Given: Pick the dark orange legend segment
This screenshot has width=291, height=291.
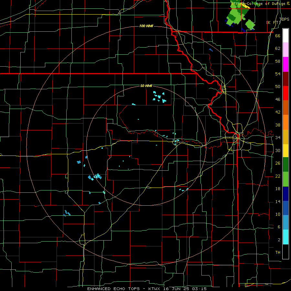Looking at the screenshot, I should [x=286, y=108].
